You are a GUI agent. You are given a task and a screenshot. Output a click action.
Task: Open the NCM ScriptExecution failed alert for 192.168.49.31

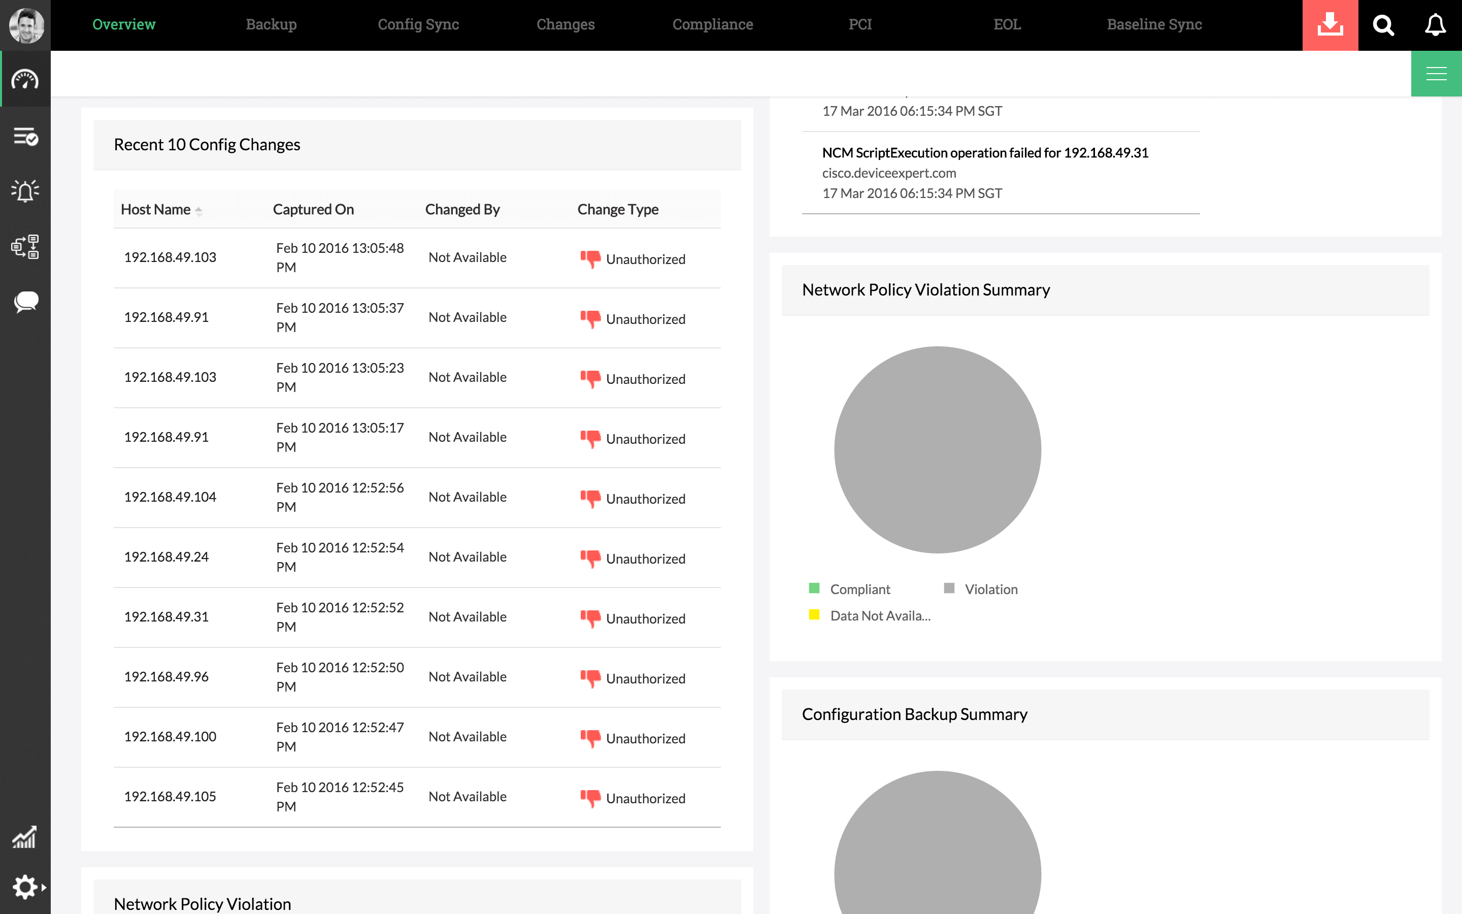[985, 153]
